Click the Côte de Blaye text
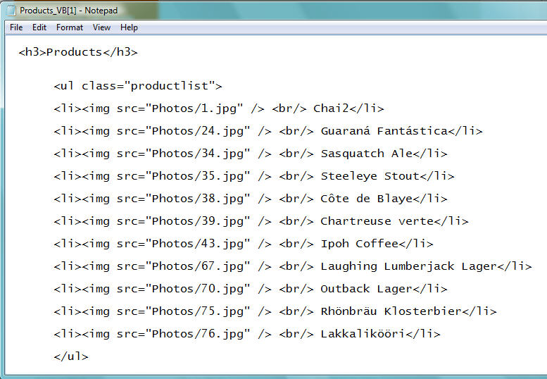This screenshot has height=379, width=547. (x=366, y=199)
